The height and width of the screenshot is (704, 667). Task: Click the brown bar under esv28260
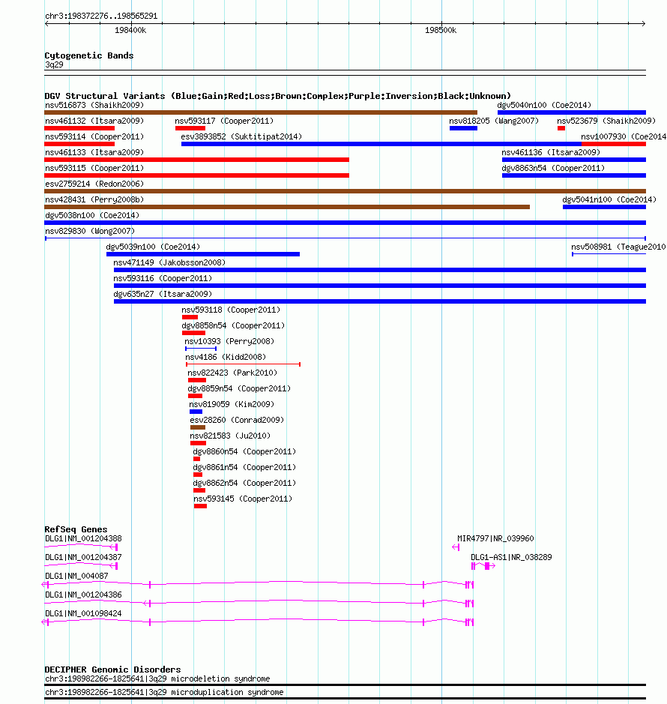[198, 427]
